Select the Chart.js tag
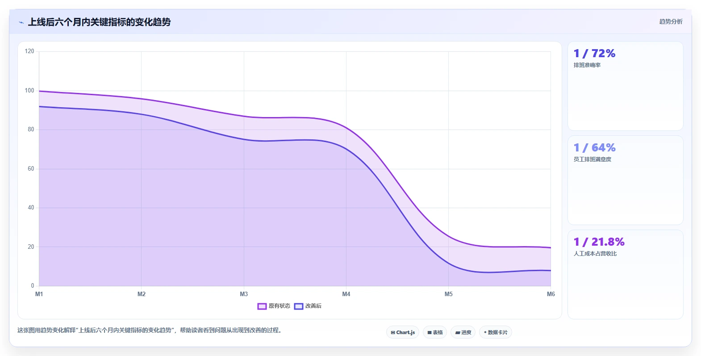 point(403,332)
